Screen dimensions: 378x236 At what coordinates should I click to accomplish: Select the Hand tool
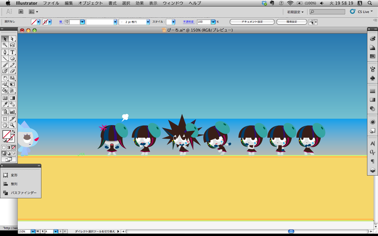click(5, 125)
